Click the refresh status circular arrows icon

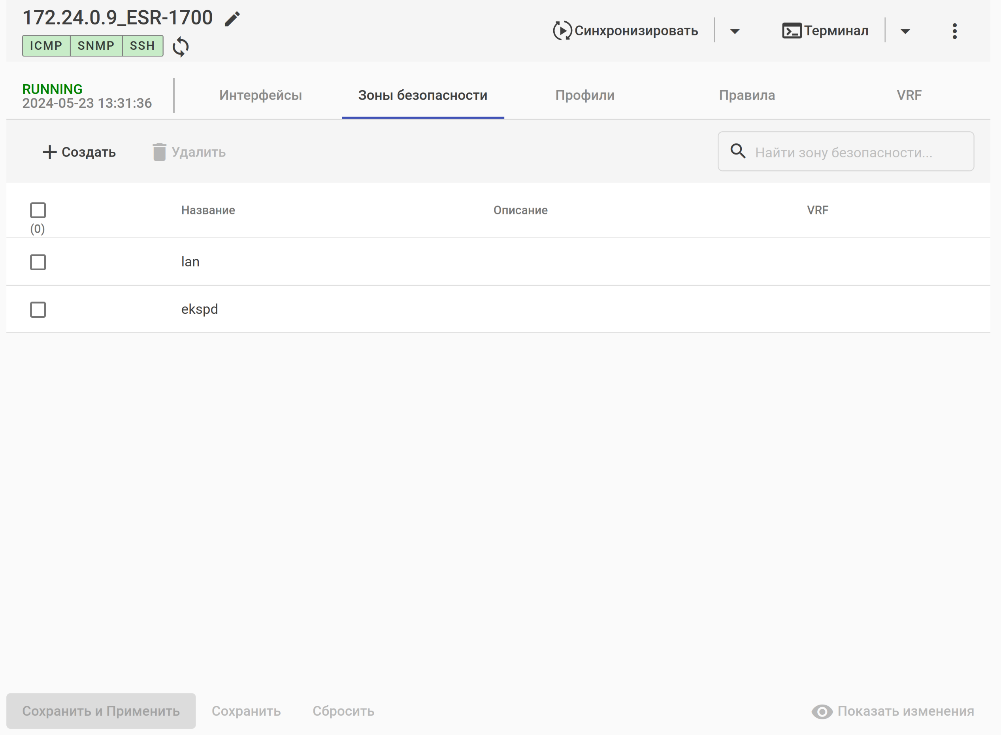[x=181, y=47]
